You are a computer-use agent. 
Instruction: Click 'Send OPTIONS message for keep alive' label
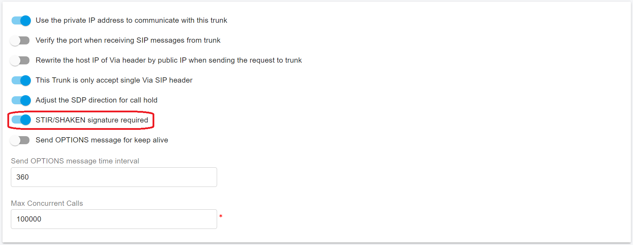[102, 140]
